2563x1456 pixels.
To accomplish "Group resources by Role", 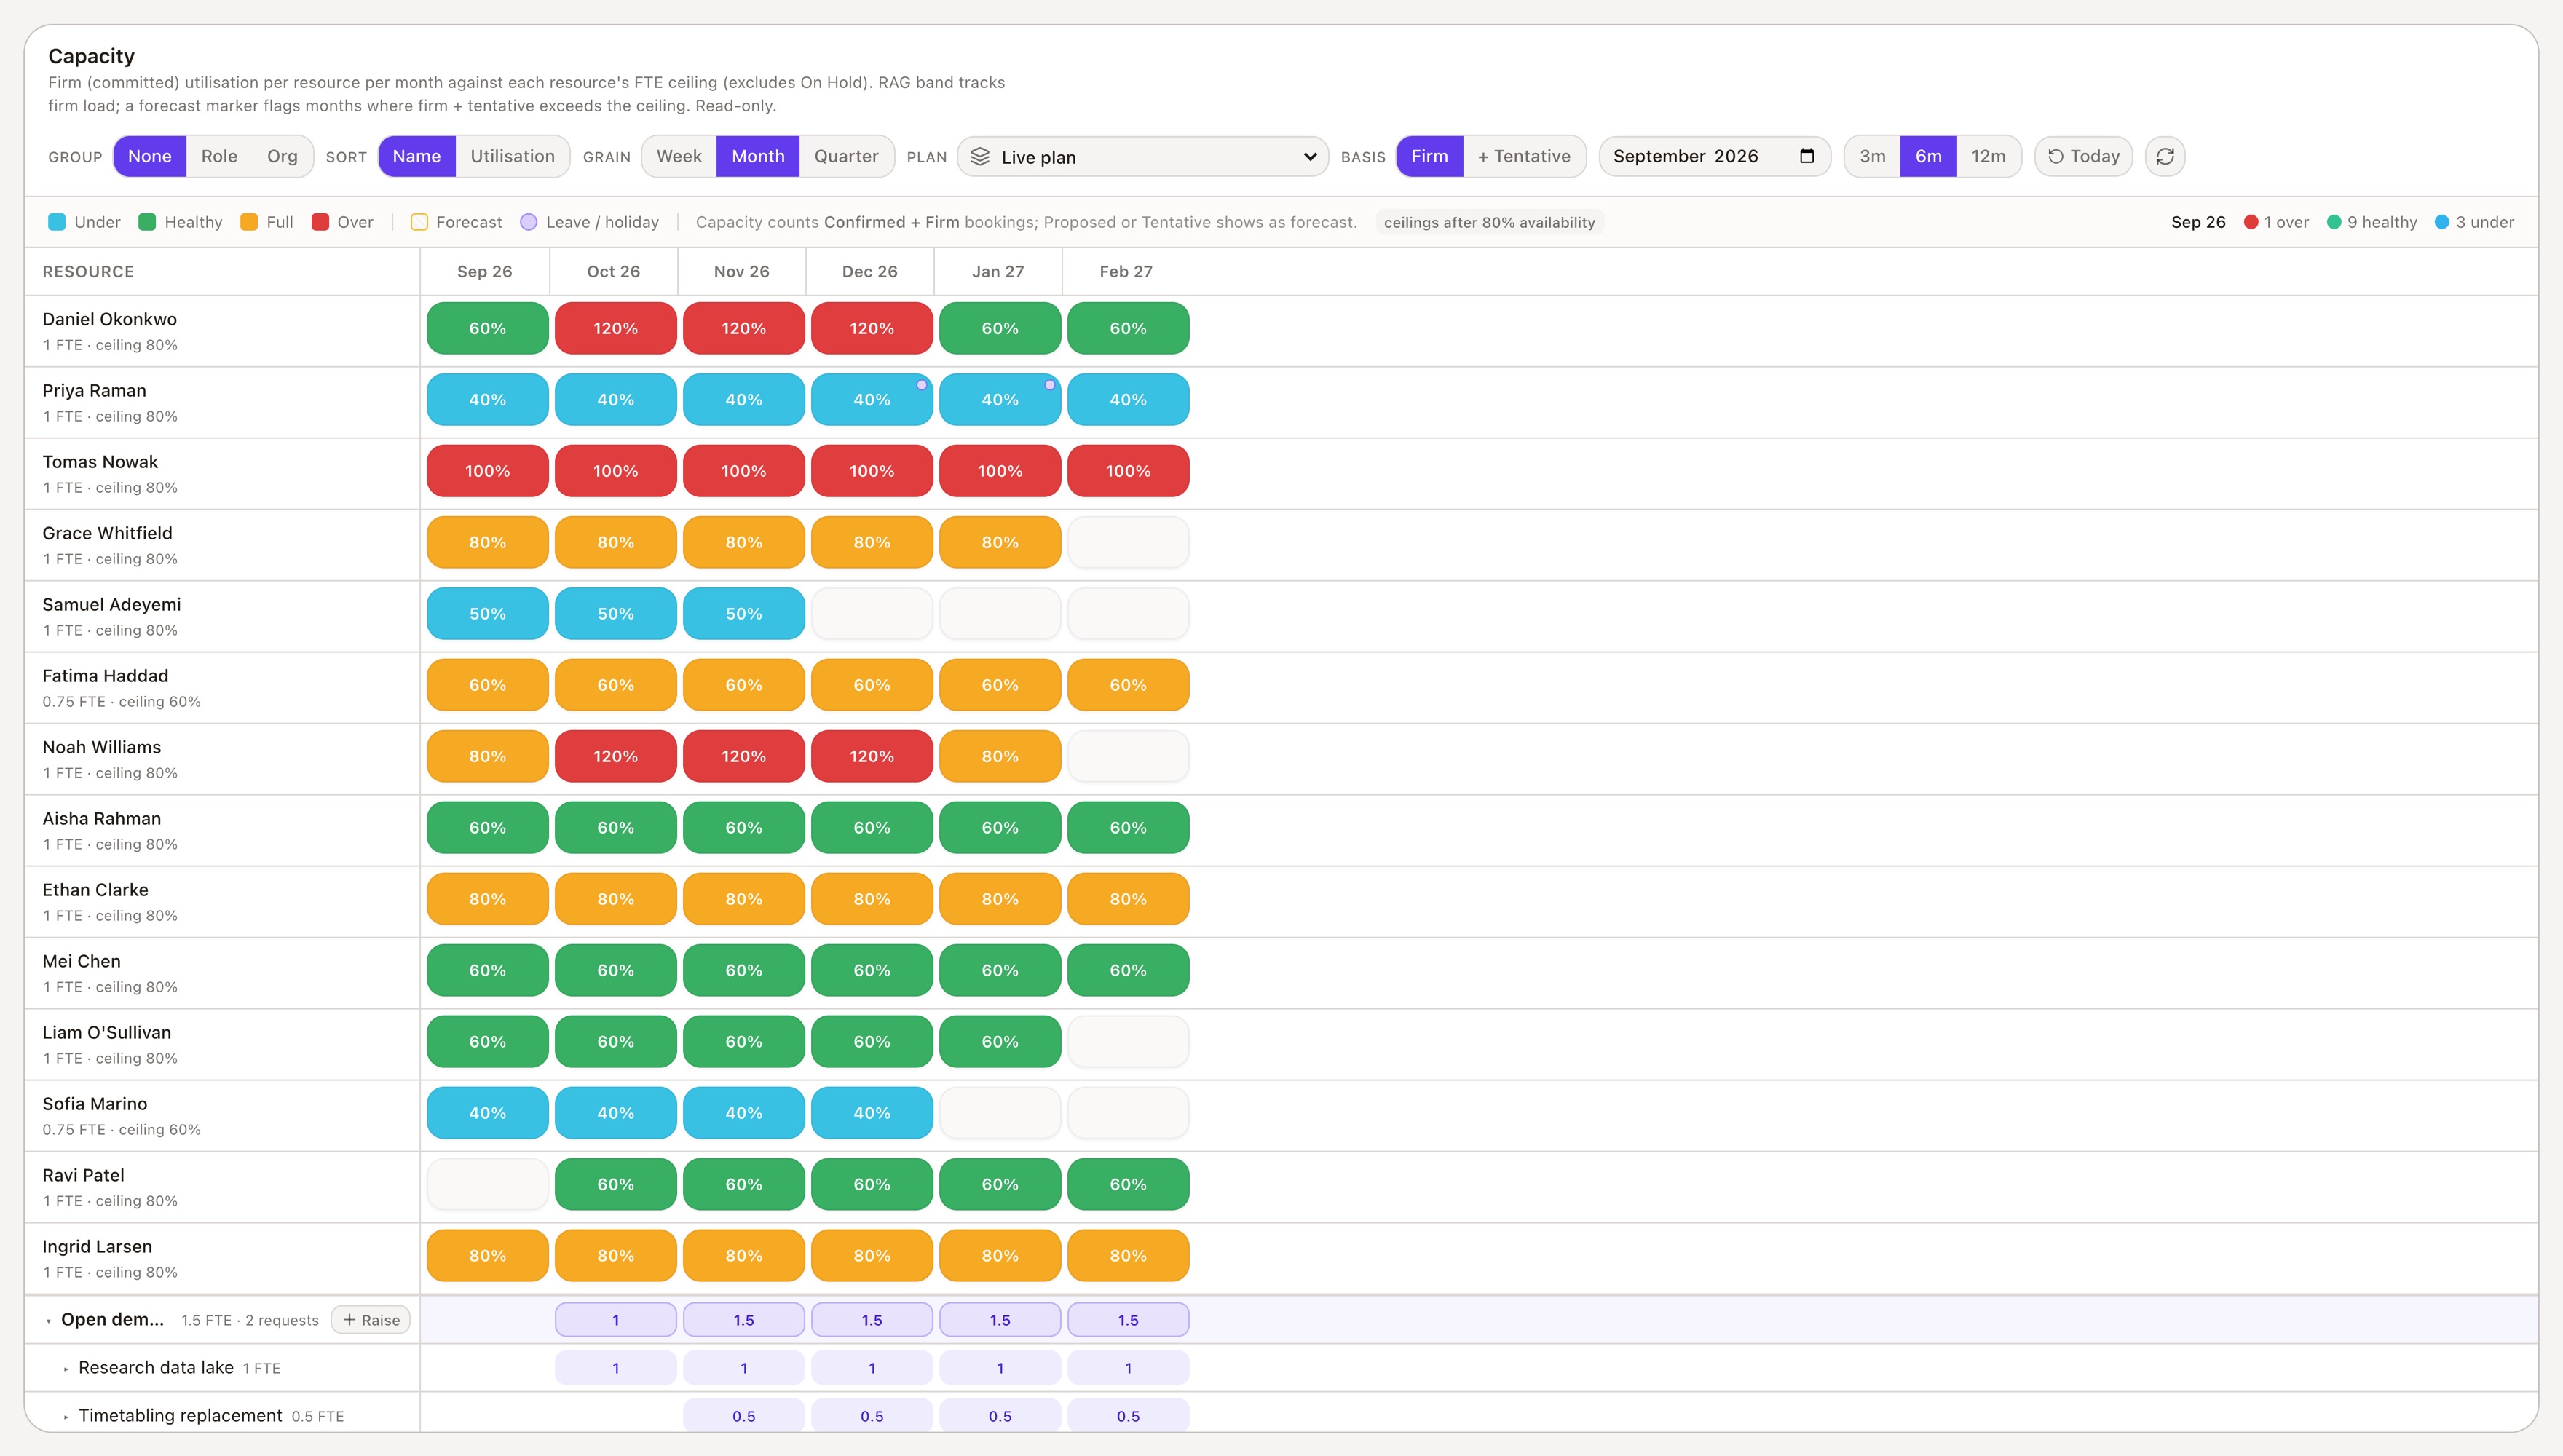I will click(x=219, y=156).
